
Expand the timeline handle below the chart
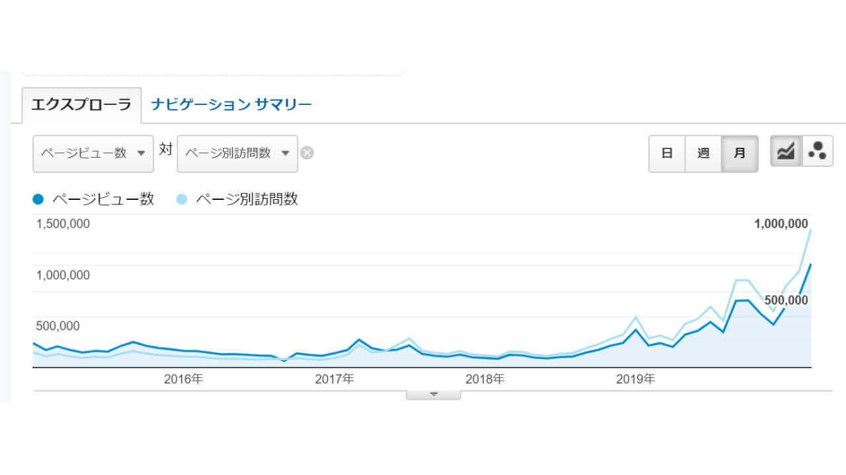tap(434, 395)
